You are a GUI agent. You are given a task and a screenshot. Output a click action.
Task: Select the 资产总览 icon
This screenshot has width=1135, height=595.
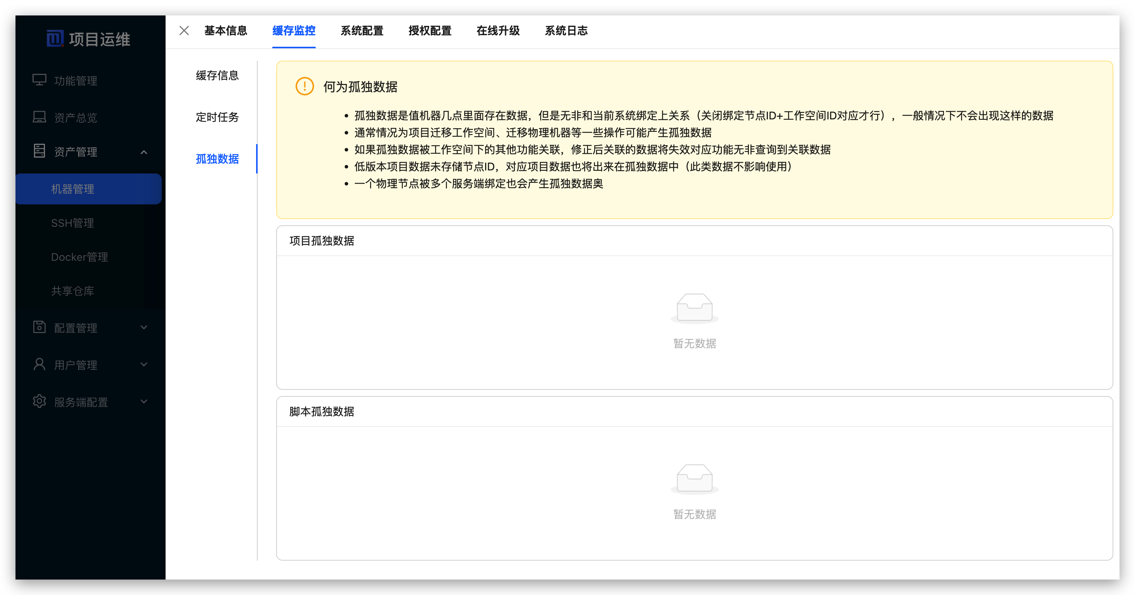[39, 117]
